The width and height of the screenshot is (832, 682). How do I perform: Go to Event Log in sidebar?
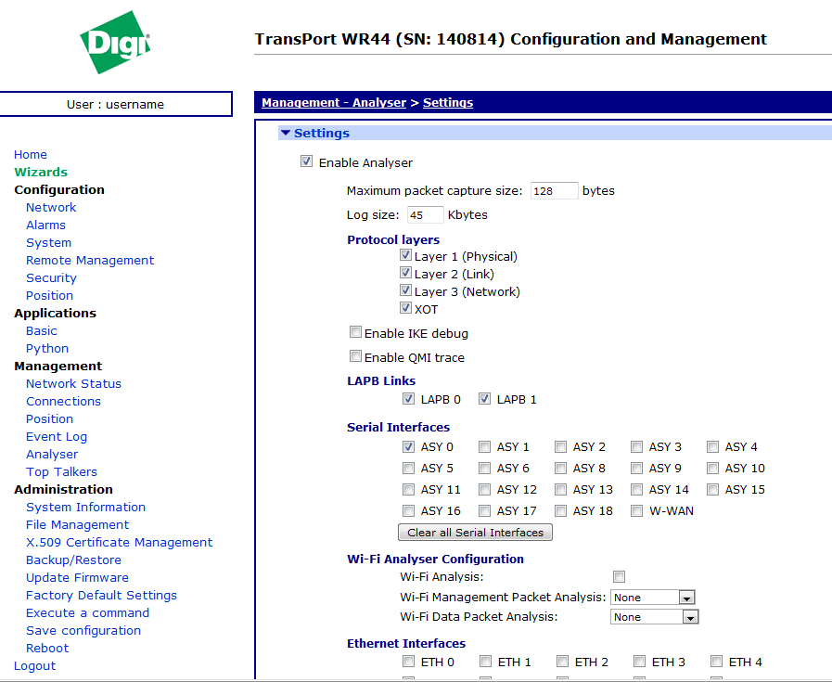point(57,437)
